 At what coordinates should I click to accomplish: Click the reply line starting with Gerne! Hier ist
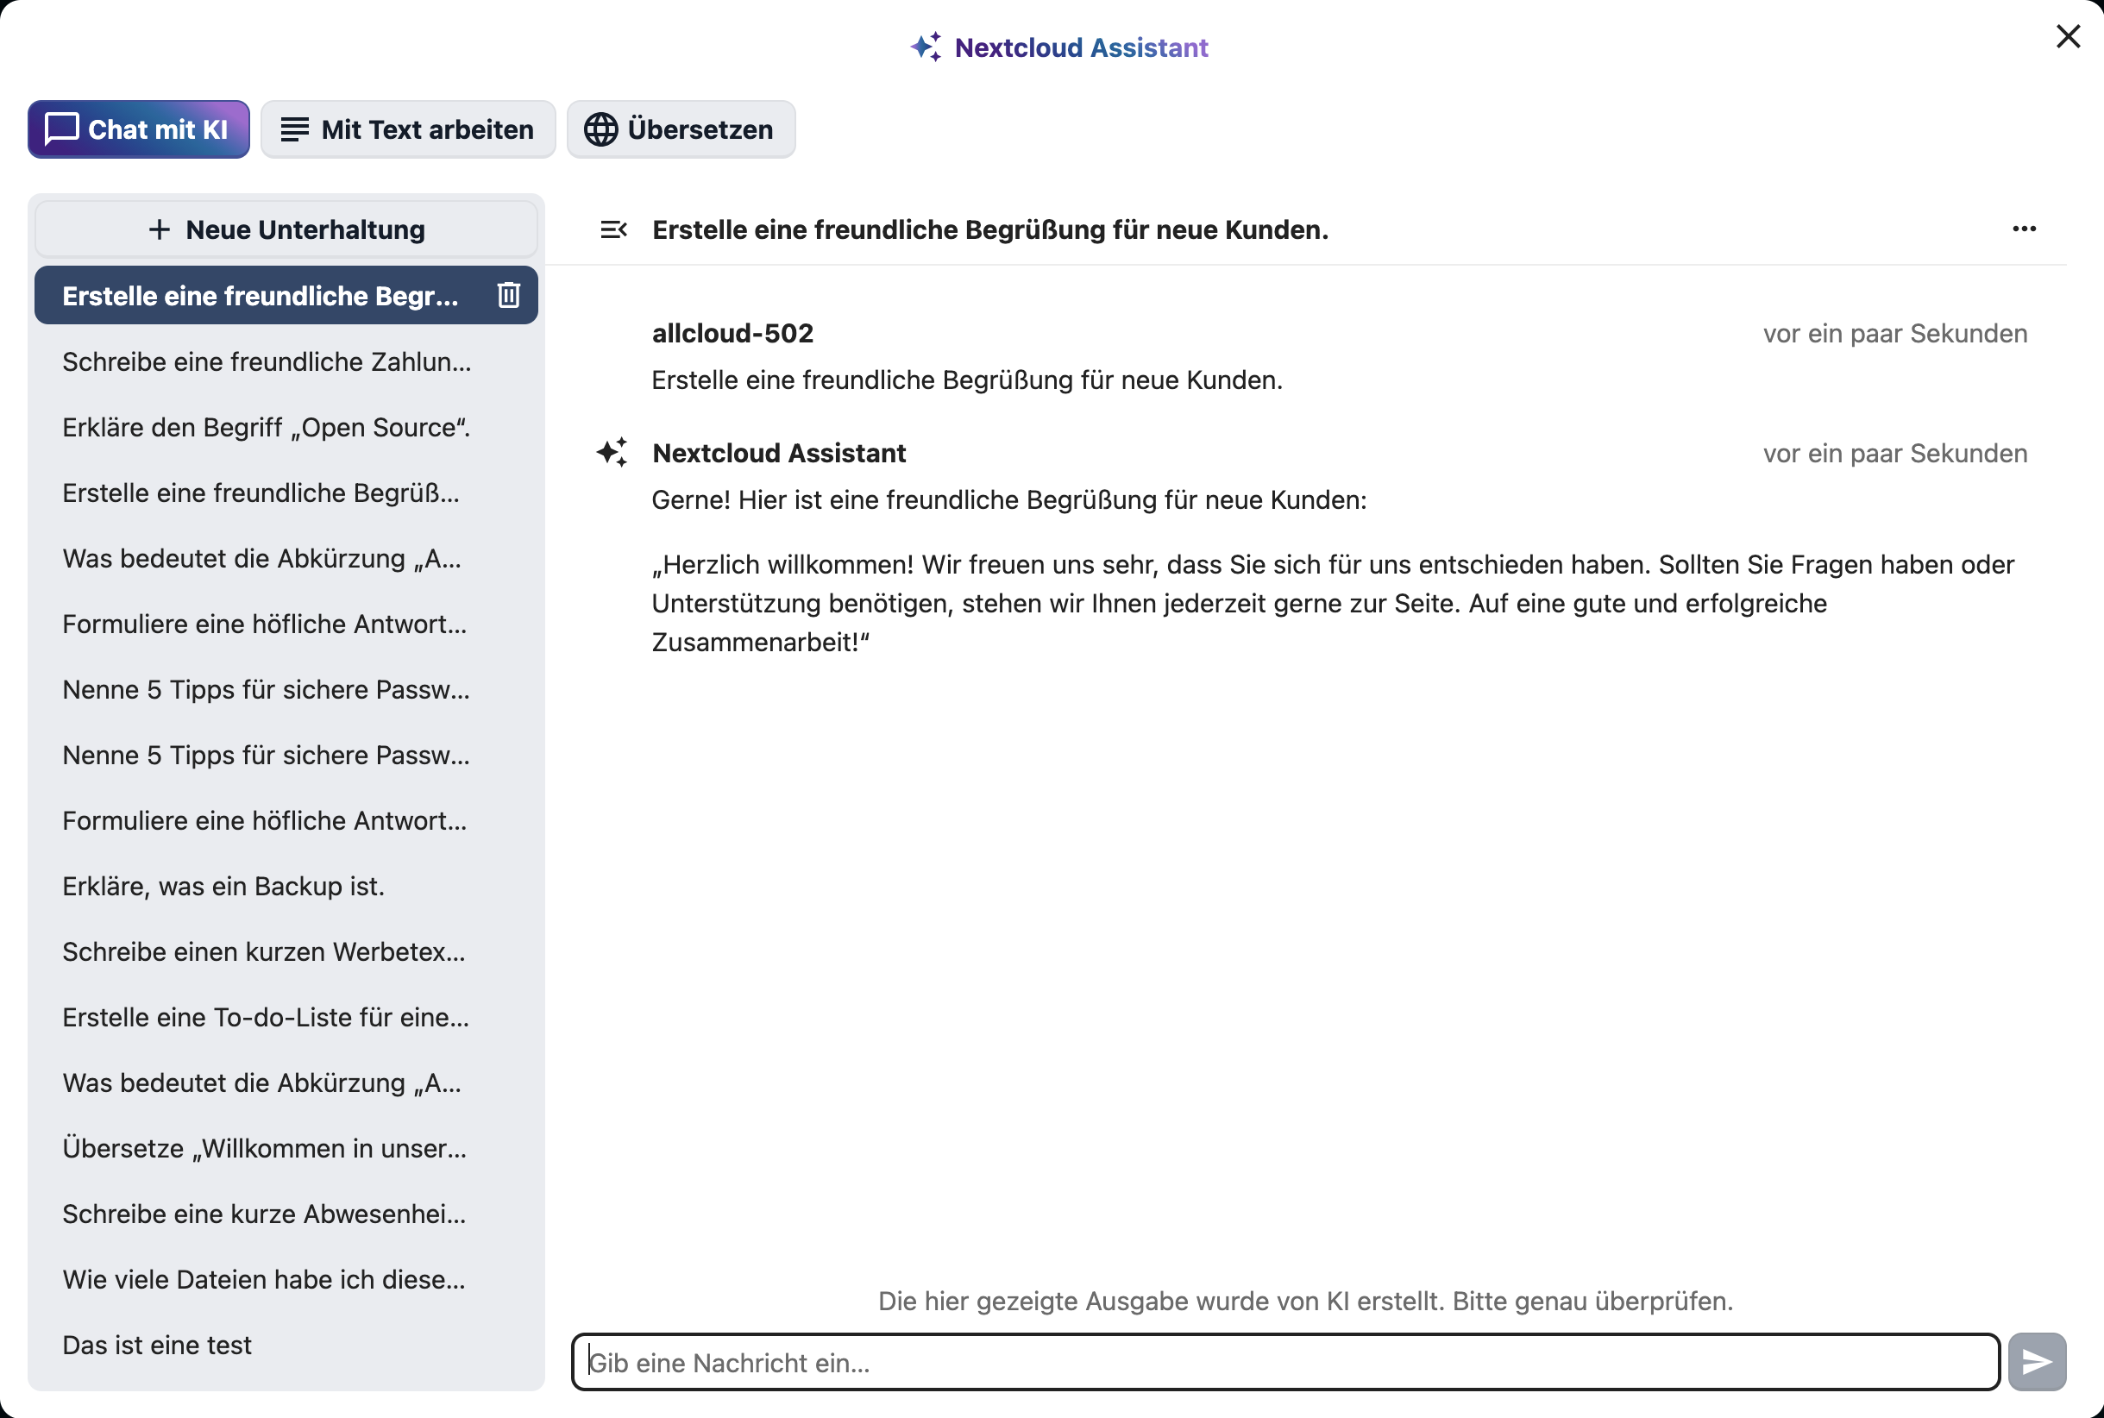click(1009, 500)
